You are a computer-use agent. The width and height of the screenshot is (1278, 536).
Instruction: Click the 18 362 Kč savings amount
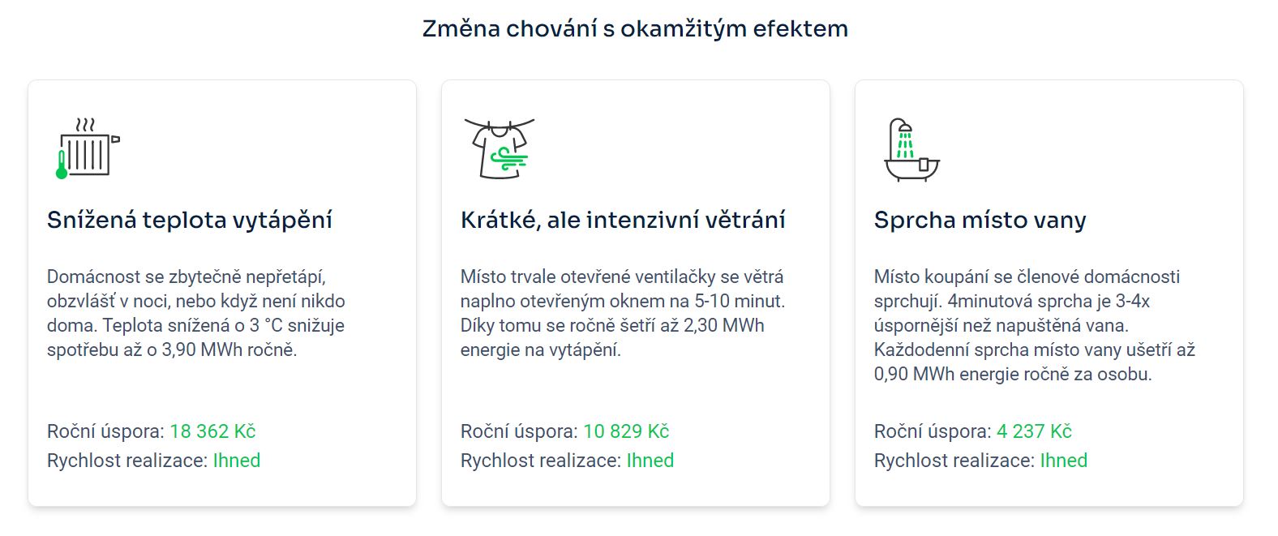pyautogui.click(x=212, y=431)
